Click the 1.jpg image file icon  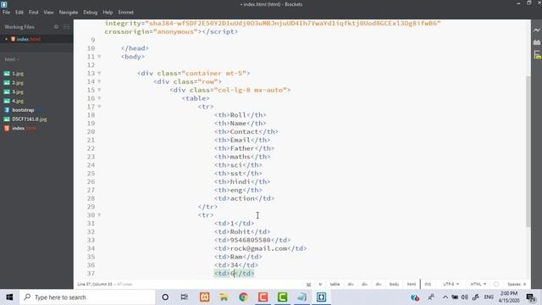pyautogui.click(x=7, y=74)
